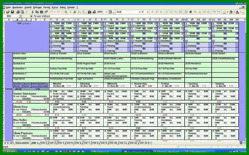Switch to the Stammdaten sheet tab

(22, 143)
